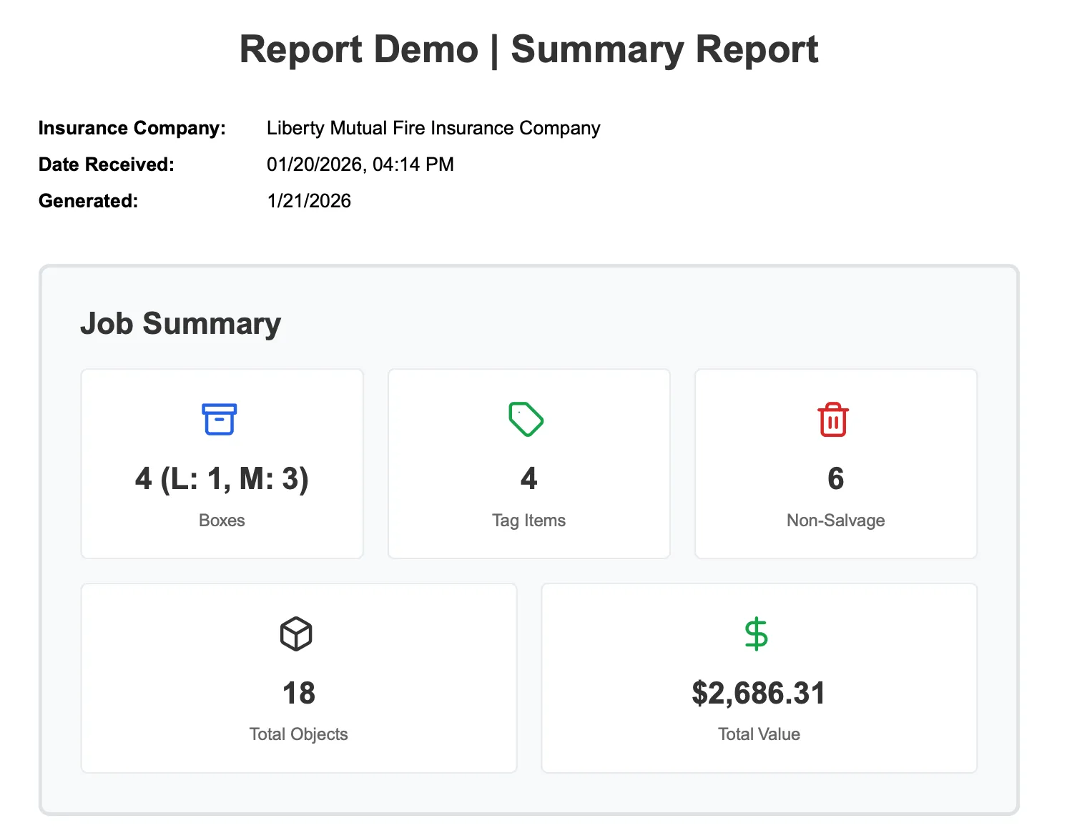Screen dimensions: 1067x838
Task: Select the Non-Salvage count '6'
Action: point(836,478)
